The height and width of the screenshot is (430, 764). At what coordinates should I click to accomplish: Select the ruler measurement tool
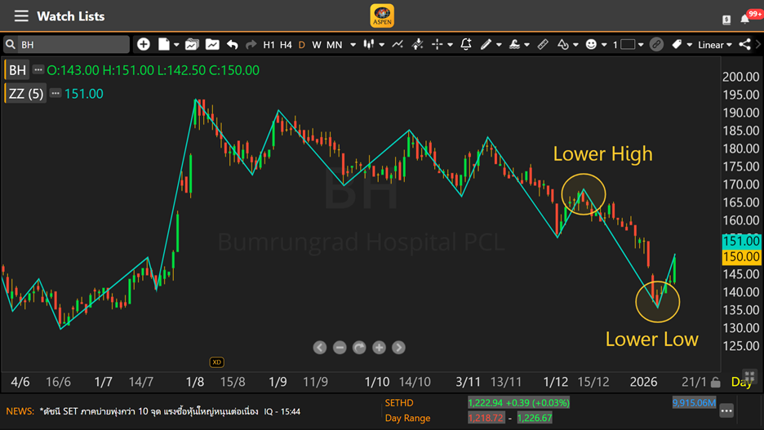click(x=543, y=45)
